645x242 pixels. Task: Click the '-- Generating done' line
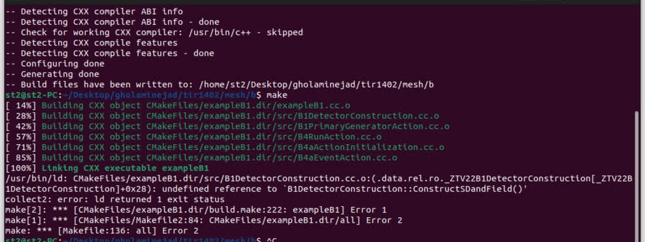click(52, 74)
